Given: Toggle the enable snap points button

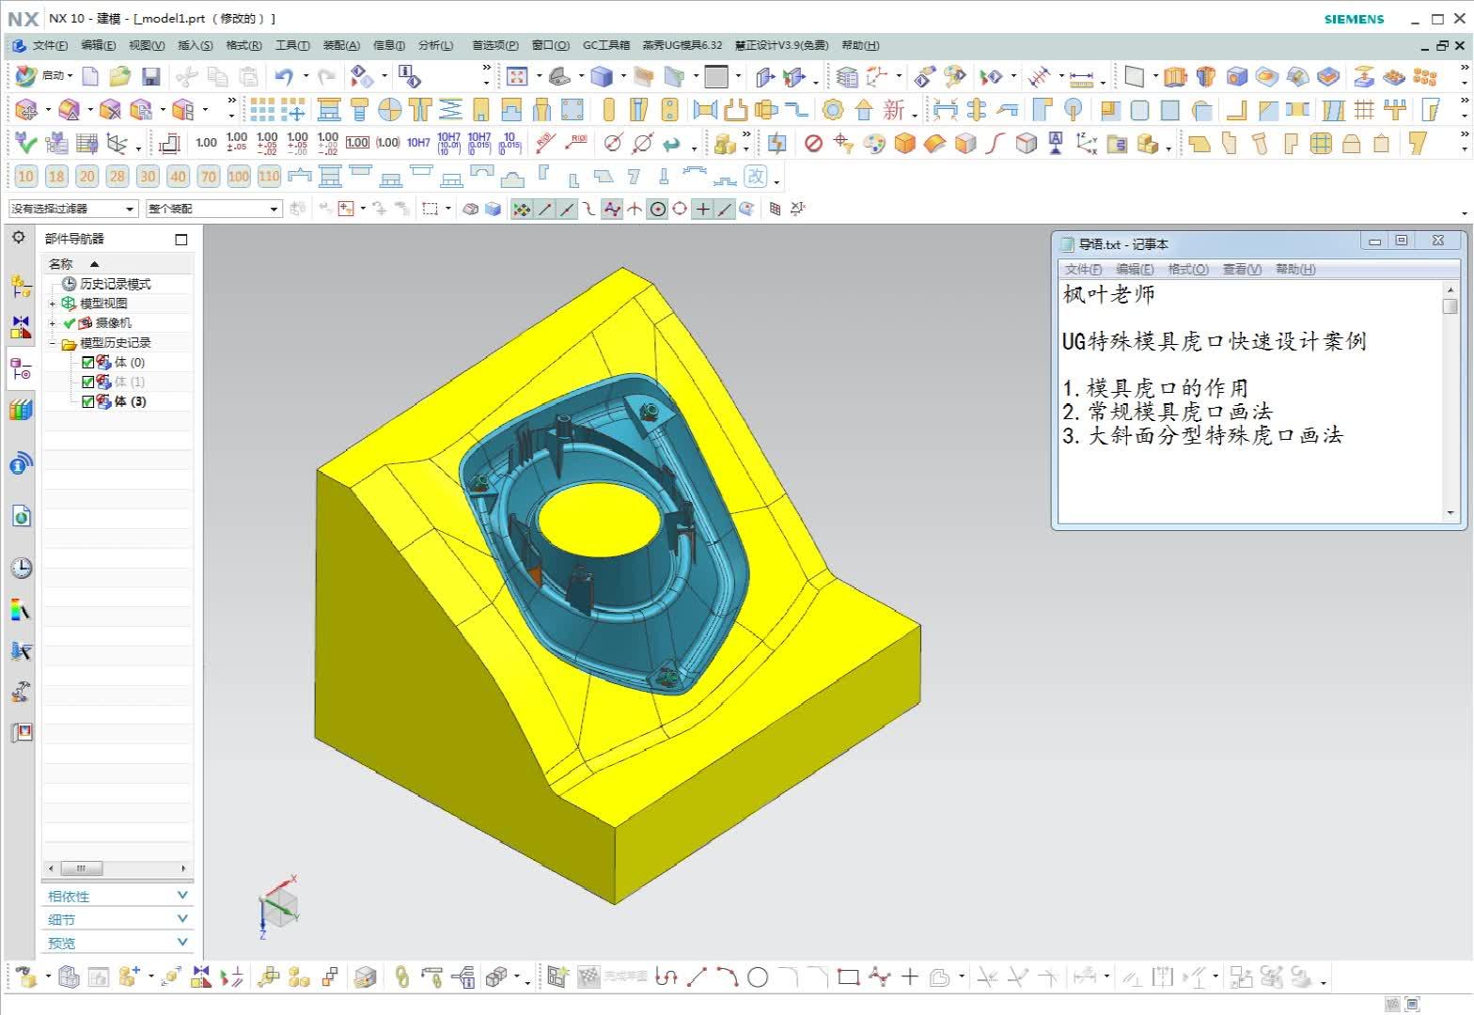Looking at the screenshot, I should coord(521,209).
